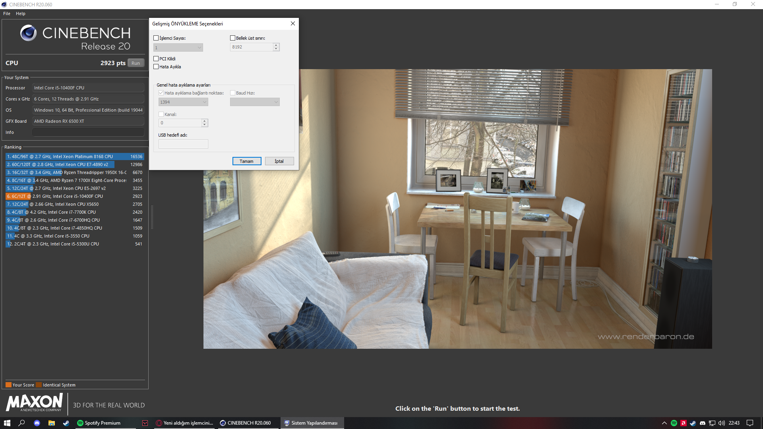
Task: Open the notification center icon
Action: [x=750, y=423]
